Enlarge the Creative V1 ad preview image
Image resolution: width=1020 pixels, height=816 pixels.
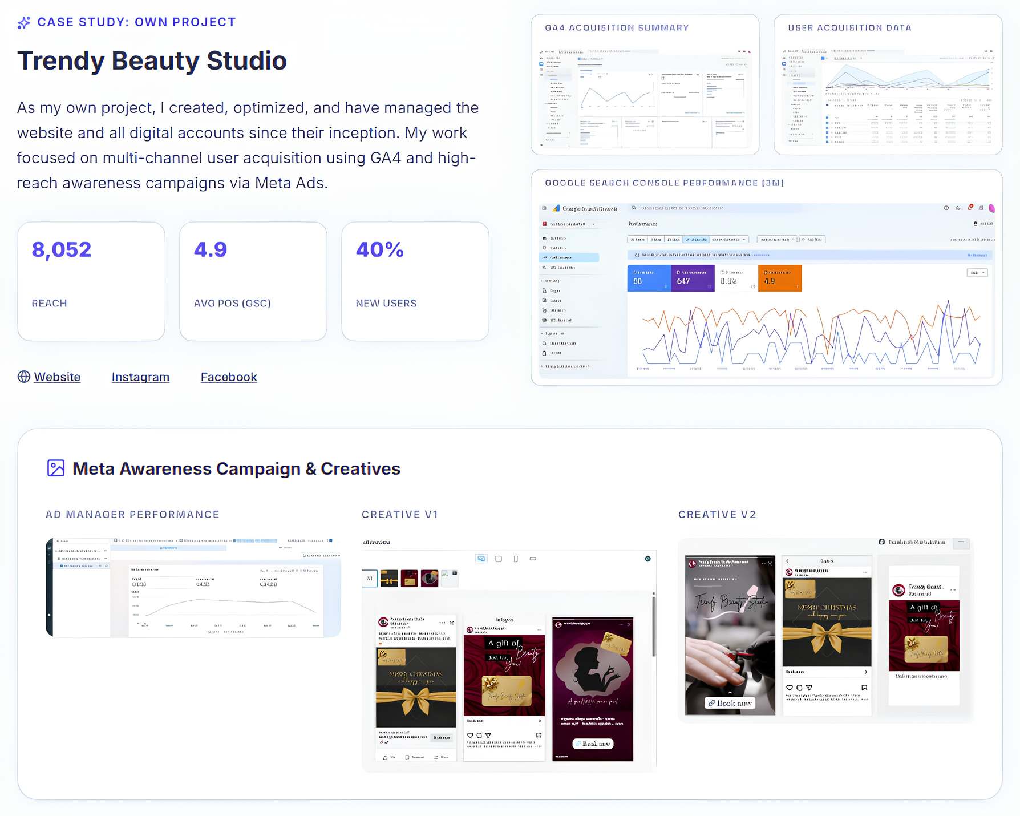[509, 655]
